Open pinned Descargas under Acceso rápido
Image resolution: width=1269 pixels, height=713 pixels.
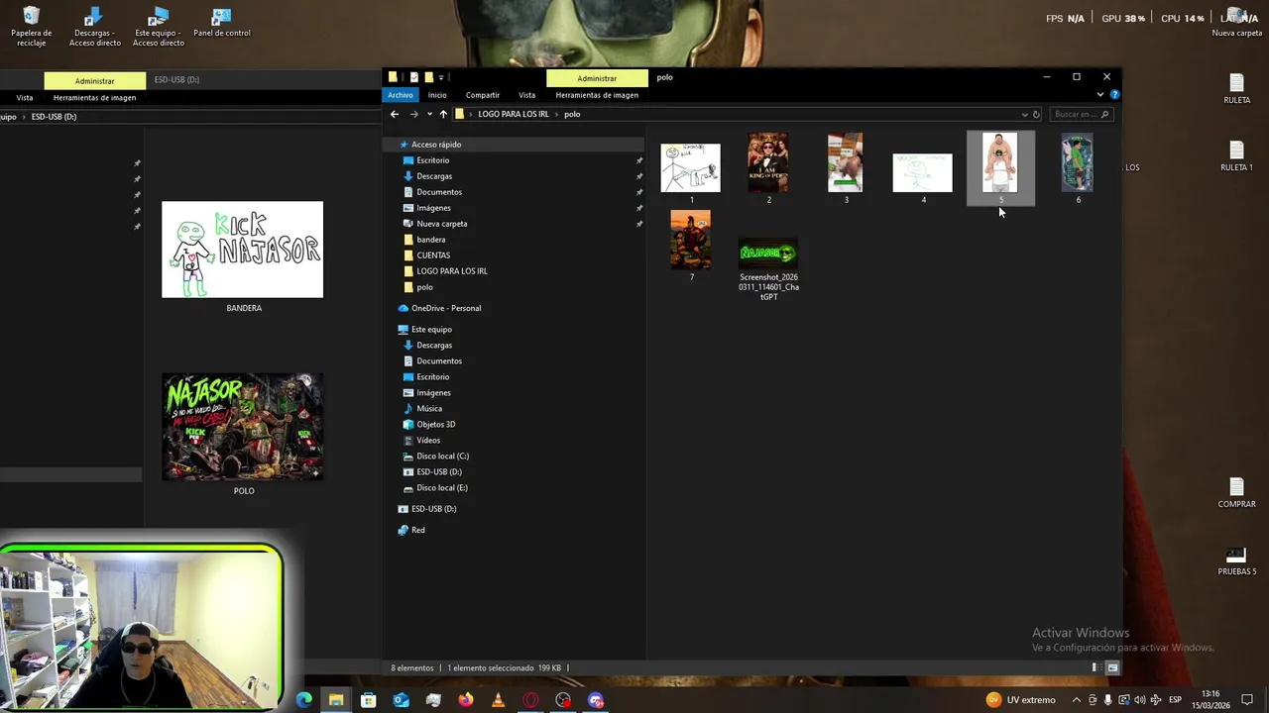pos(434,176)
